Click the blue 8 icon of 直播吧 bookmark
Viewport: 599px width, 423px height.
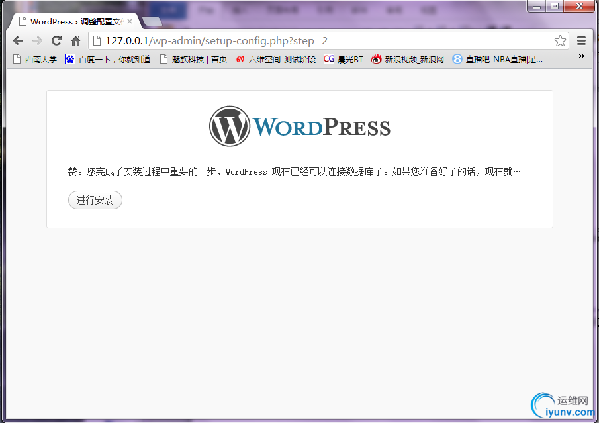pos(457,59)
